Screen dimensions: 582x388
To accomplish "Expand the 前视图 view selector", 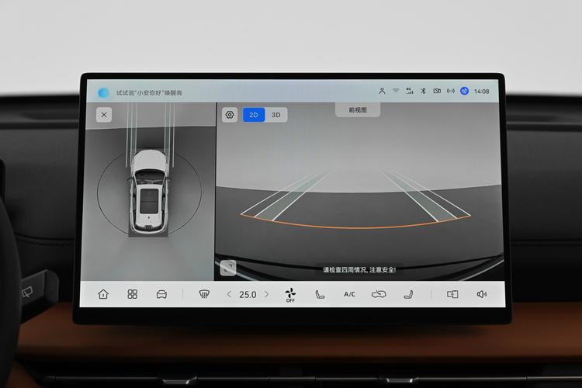I will 358,110.
